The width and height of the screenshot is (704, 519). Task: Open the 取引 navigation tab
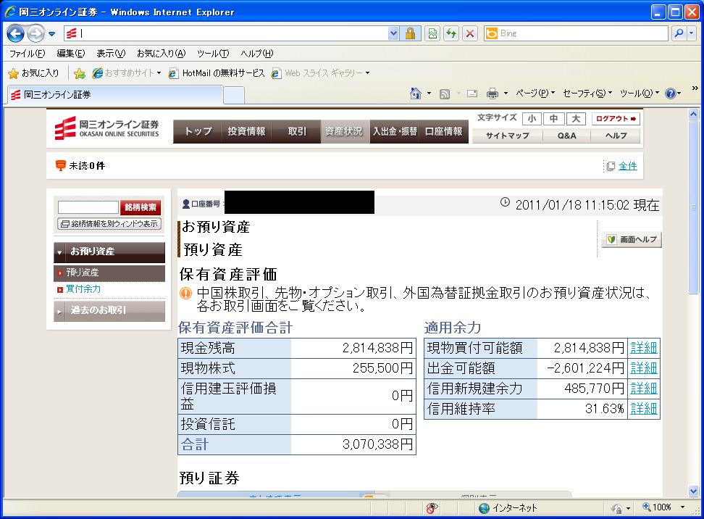tap(297, 131)
